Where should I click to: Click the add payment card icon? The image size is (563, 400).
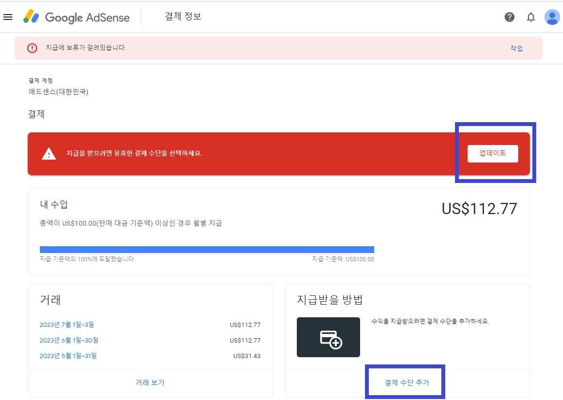pos(328,337)
